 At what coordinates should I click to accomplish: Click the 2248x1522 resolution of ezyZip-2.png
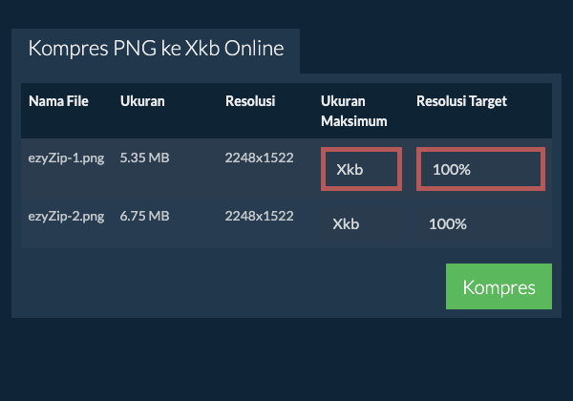point(259,217)
